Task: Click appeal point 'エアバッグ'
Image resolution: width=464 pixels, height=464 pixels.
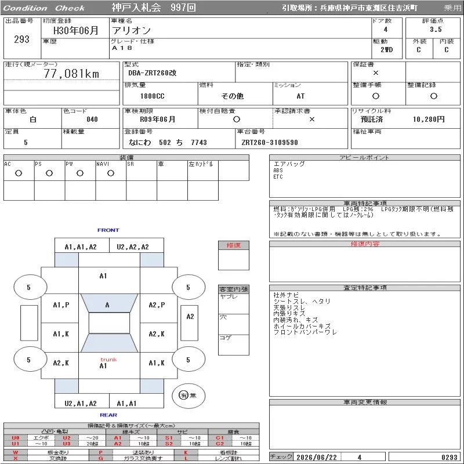Action: click(x=289, y=164)
